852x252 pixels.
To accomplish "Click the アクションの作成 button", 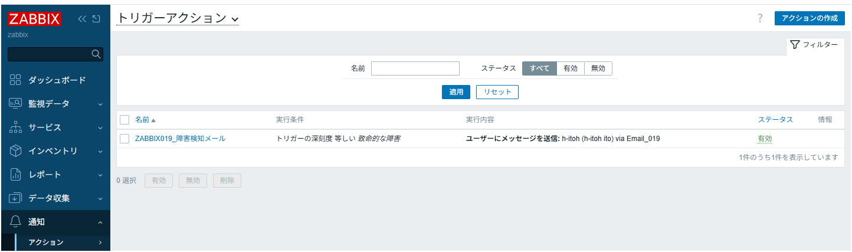I will coord(809,18).
